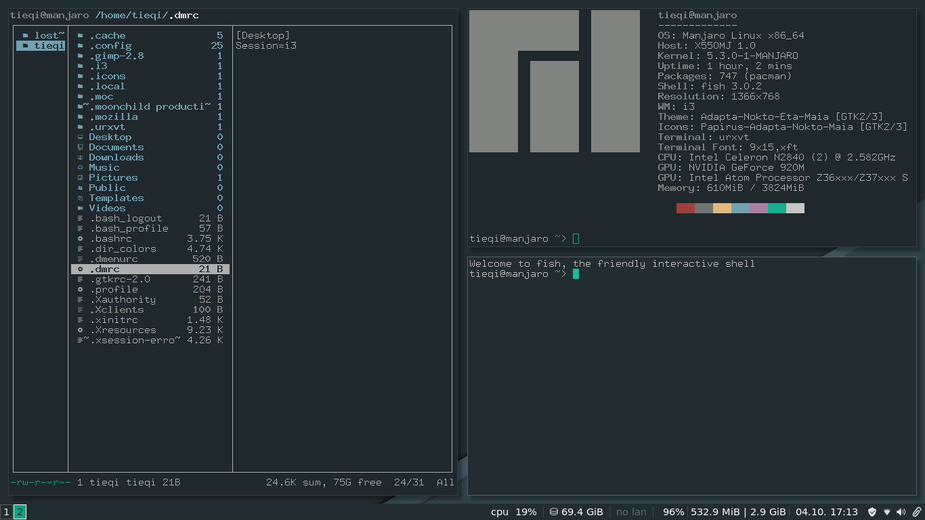This screenshot has width=925, height=520.
Task: Click the disk icon beside 69.4 GiB
Action: 553,512
